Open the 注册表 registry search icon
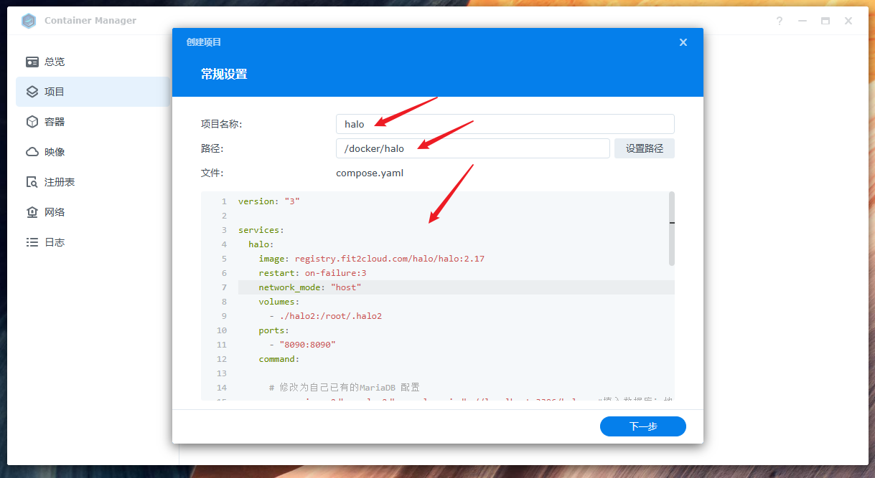875x478 pixels. (x=32, y=182)
